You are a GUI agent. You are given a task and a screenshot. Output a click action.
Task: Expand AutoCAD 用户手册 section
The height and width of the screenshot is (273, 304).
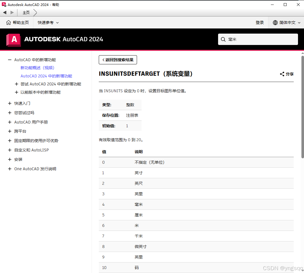click(x=10, y=122)
